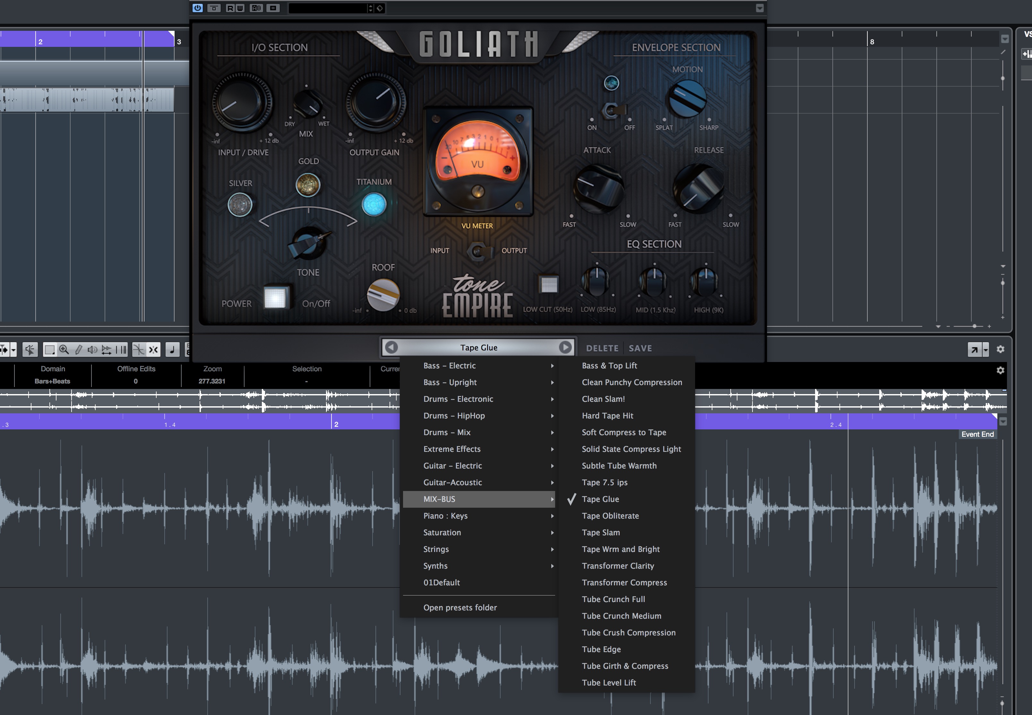Toggle the LOW CUT (50Hz) button

click(549, 284)
